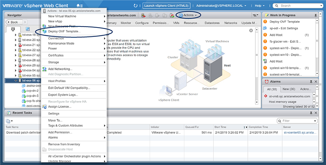Image resolution: width=326 pixels, height=165 pixels.
Task: Click the gear icon of Actions button
Action: (x=181, y=15)
